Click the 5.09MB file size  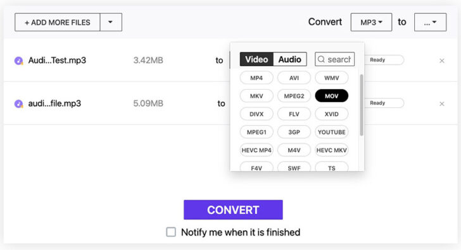tap(148, 104)
